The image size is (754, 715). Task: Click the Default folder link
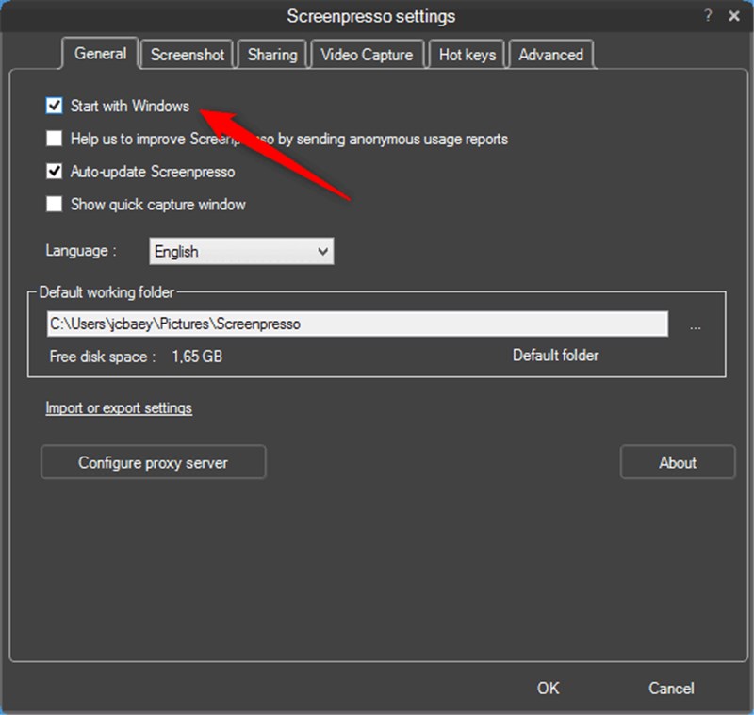click(555, 355)
